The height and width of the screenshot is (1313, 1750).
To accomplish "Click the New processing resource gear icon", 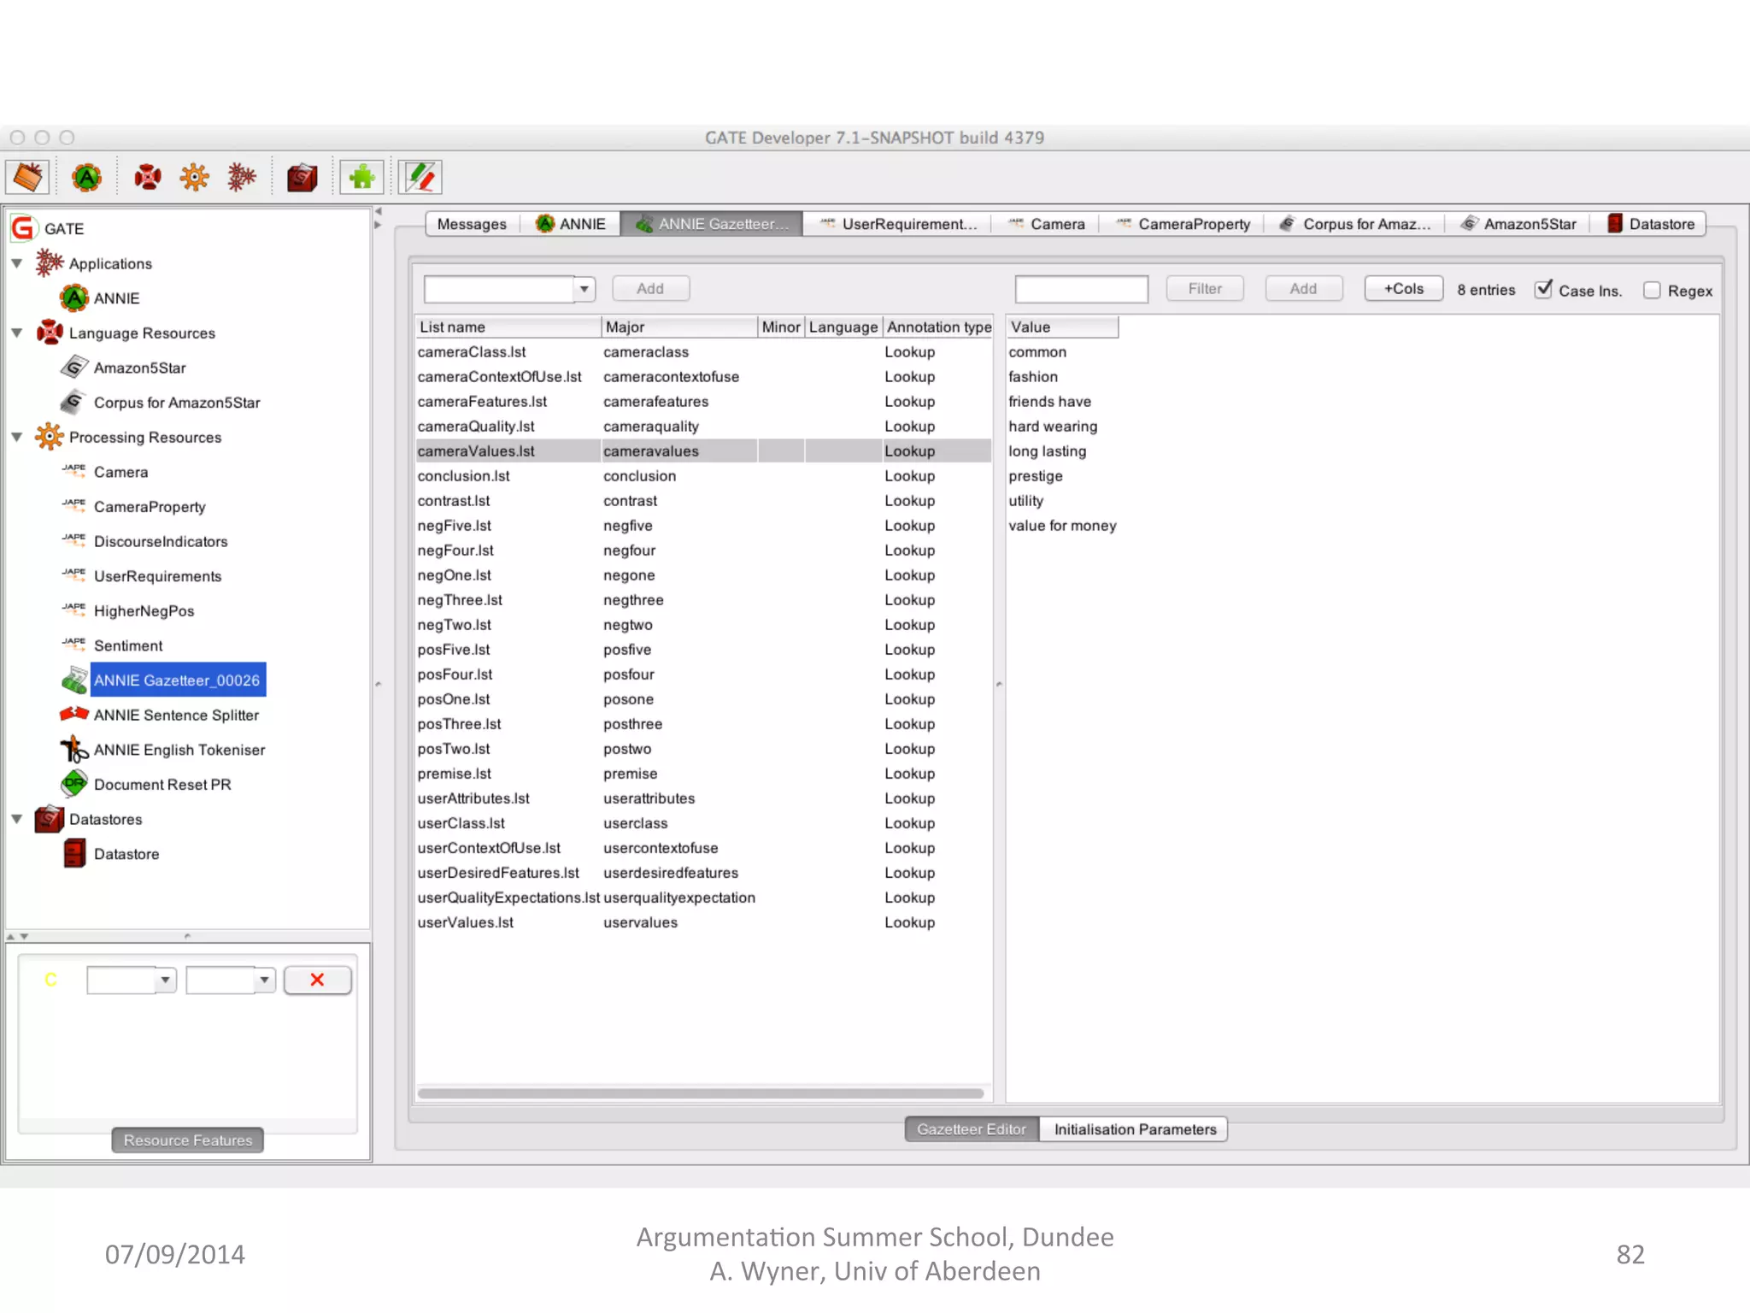I will (194, 178).
